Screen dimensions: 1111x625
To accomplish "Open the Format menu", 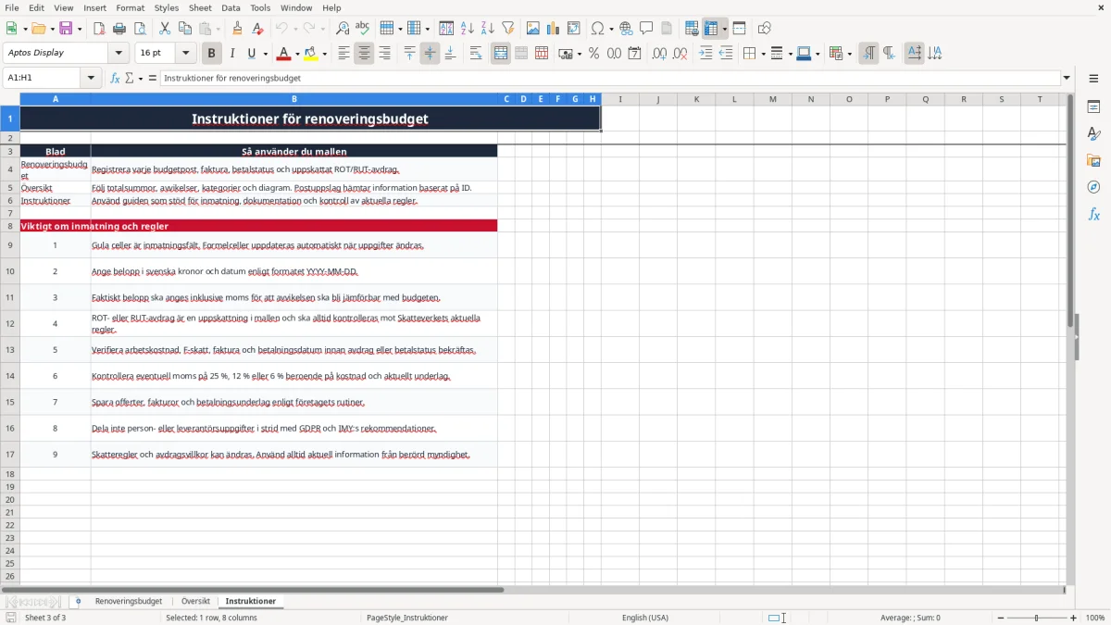I will click(130, 7).
